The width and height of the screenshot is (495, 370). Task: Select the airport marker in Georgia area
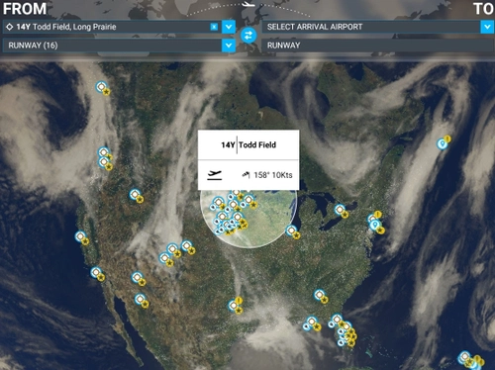[320, 295]
